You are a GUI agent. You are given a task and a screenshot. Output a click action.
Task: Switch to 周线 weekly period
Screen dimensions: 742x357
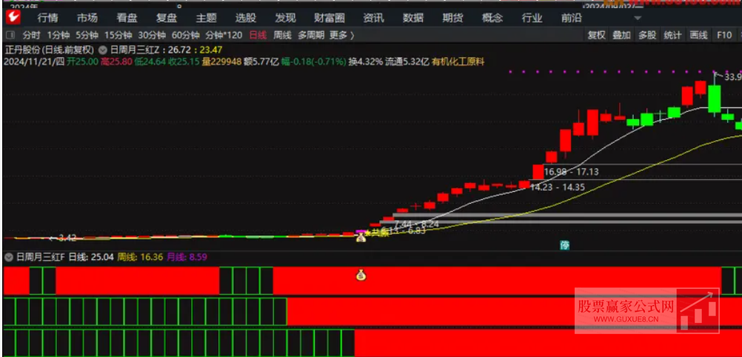(283, 35)
